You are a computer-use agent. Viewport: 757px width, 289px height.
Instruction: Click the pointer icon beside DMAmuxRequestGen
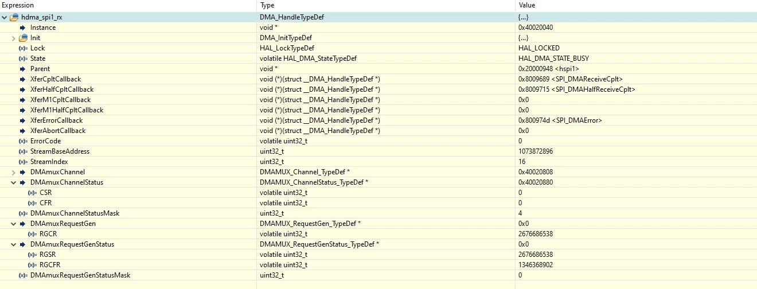tap(23, 224)
